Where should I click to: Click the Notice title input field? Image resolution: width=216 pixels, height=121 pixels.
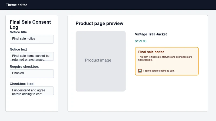[32, 39]
